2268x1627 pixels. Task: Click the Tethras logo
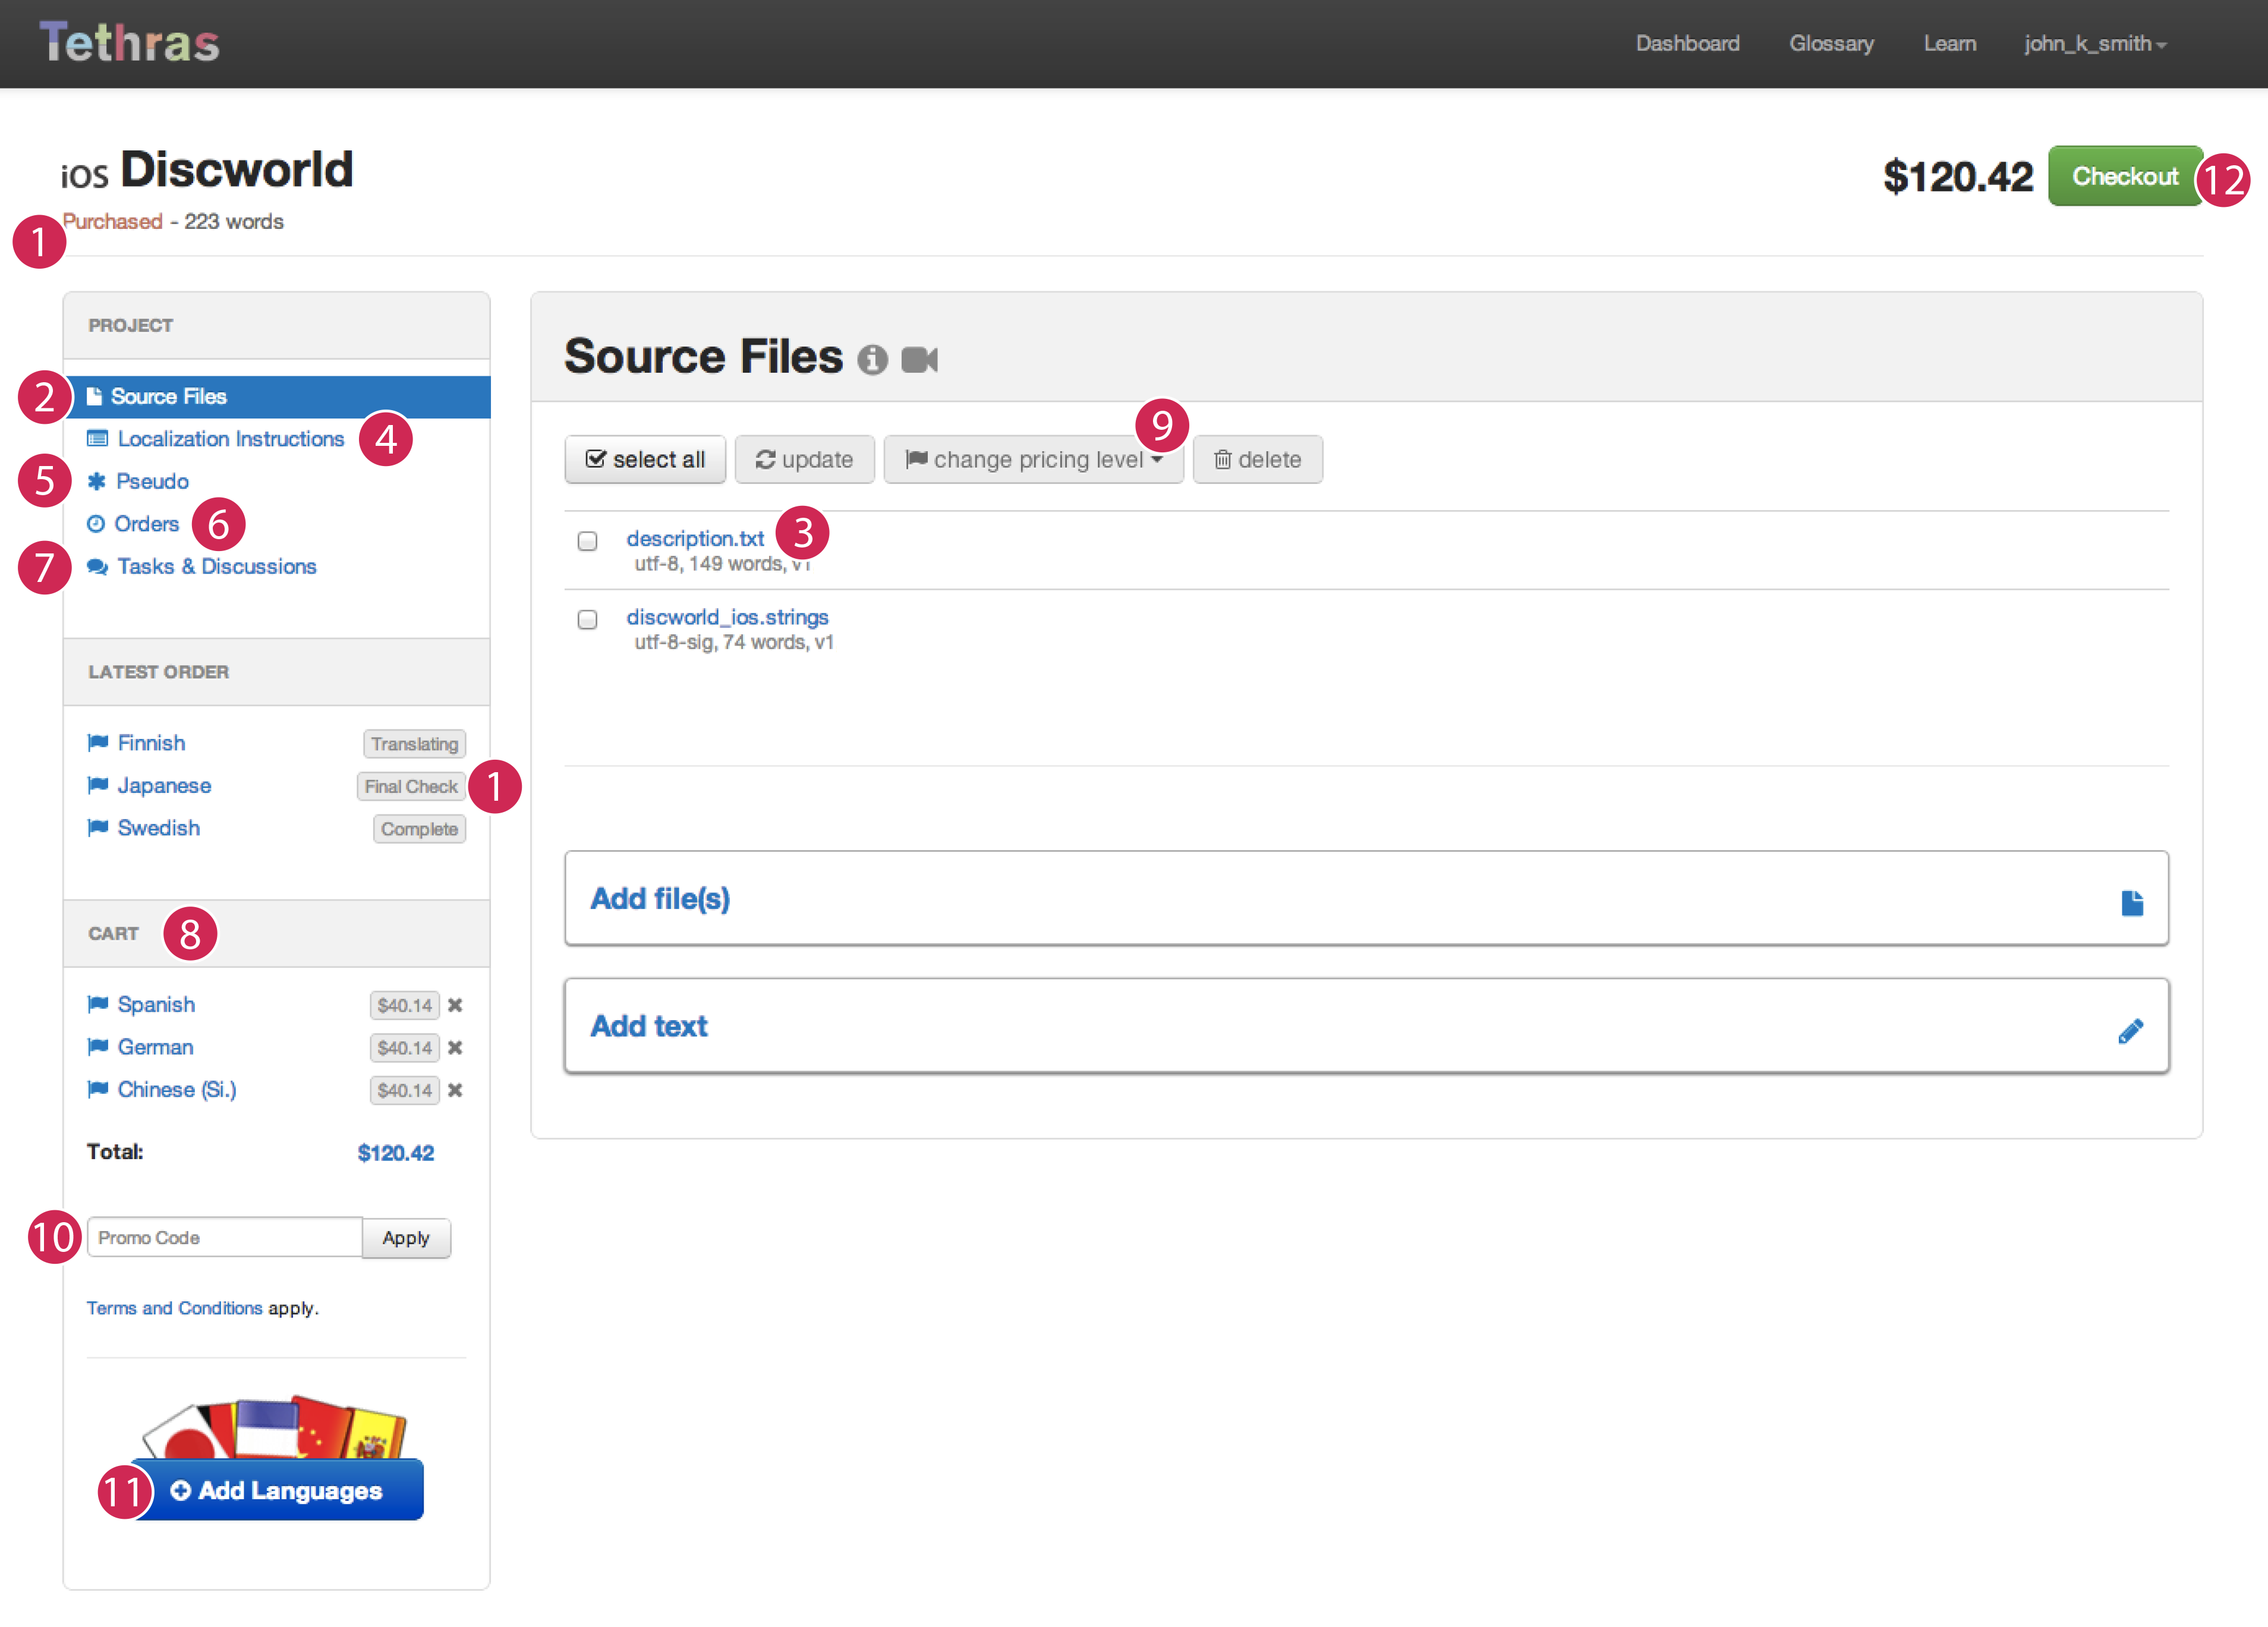pos(129,43)
